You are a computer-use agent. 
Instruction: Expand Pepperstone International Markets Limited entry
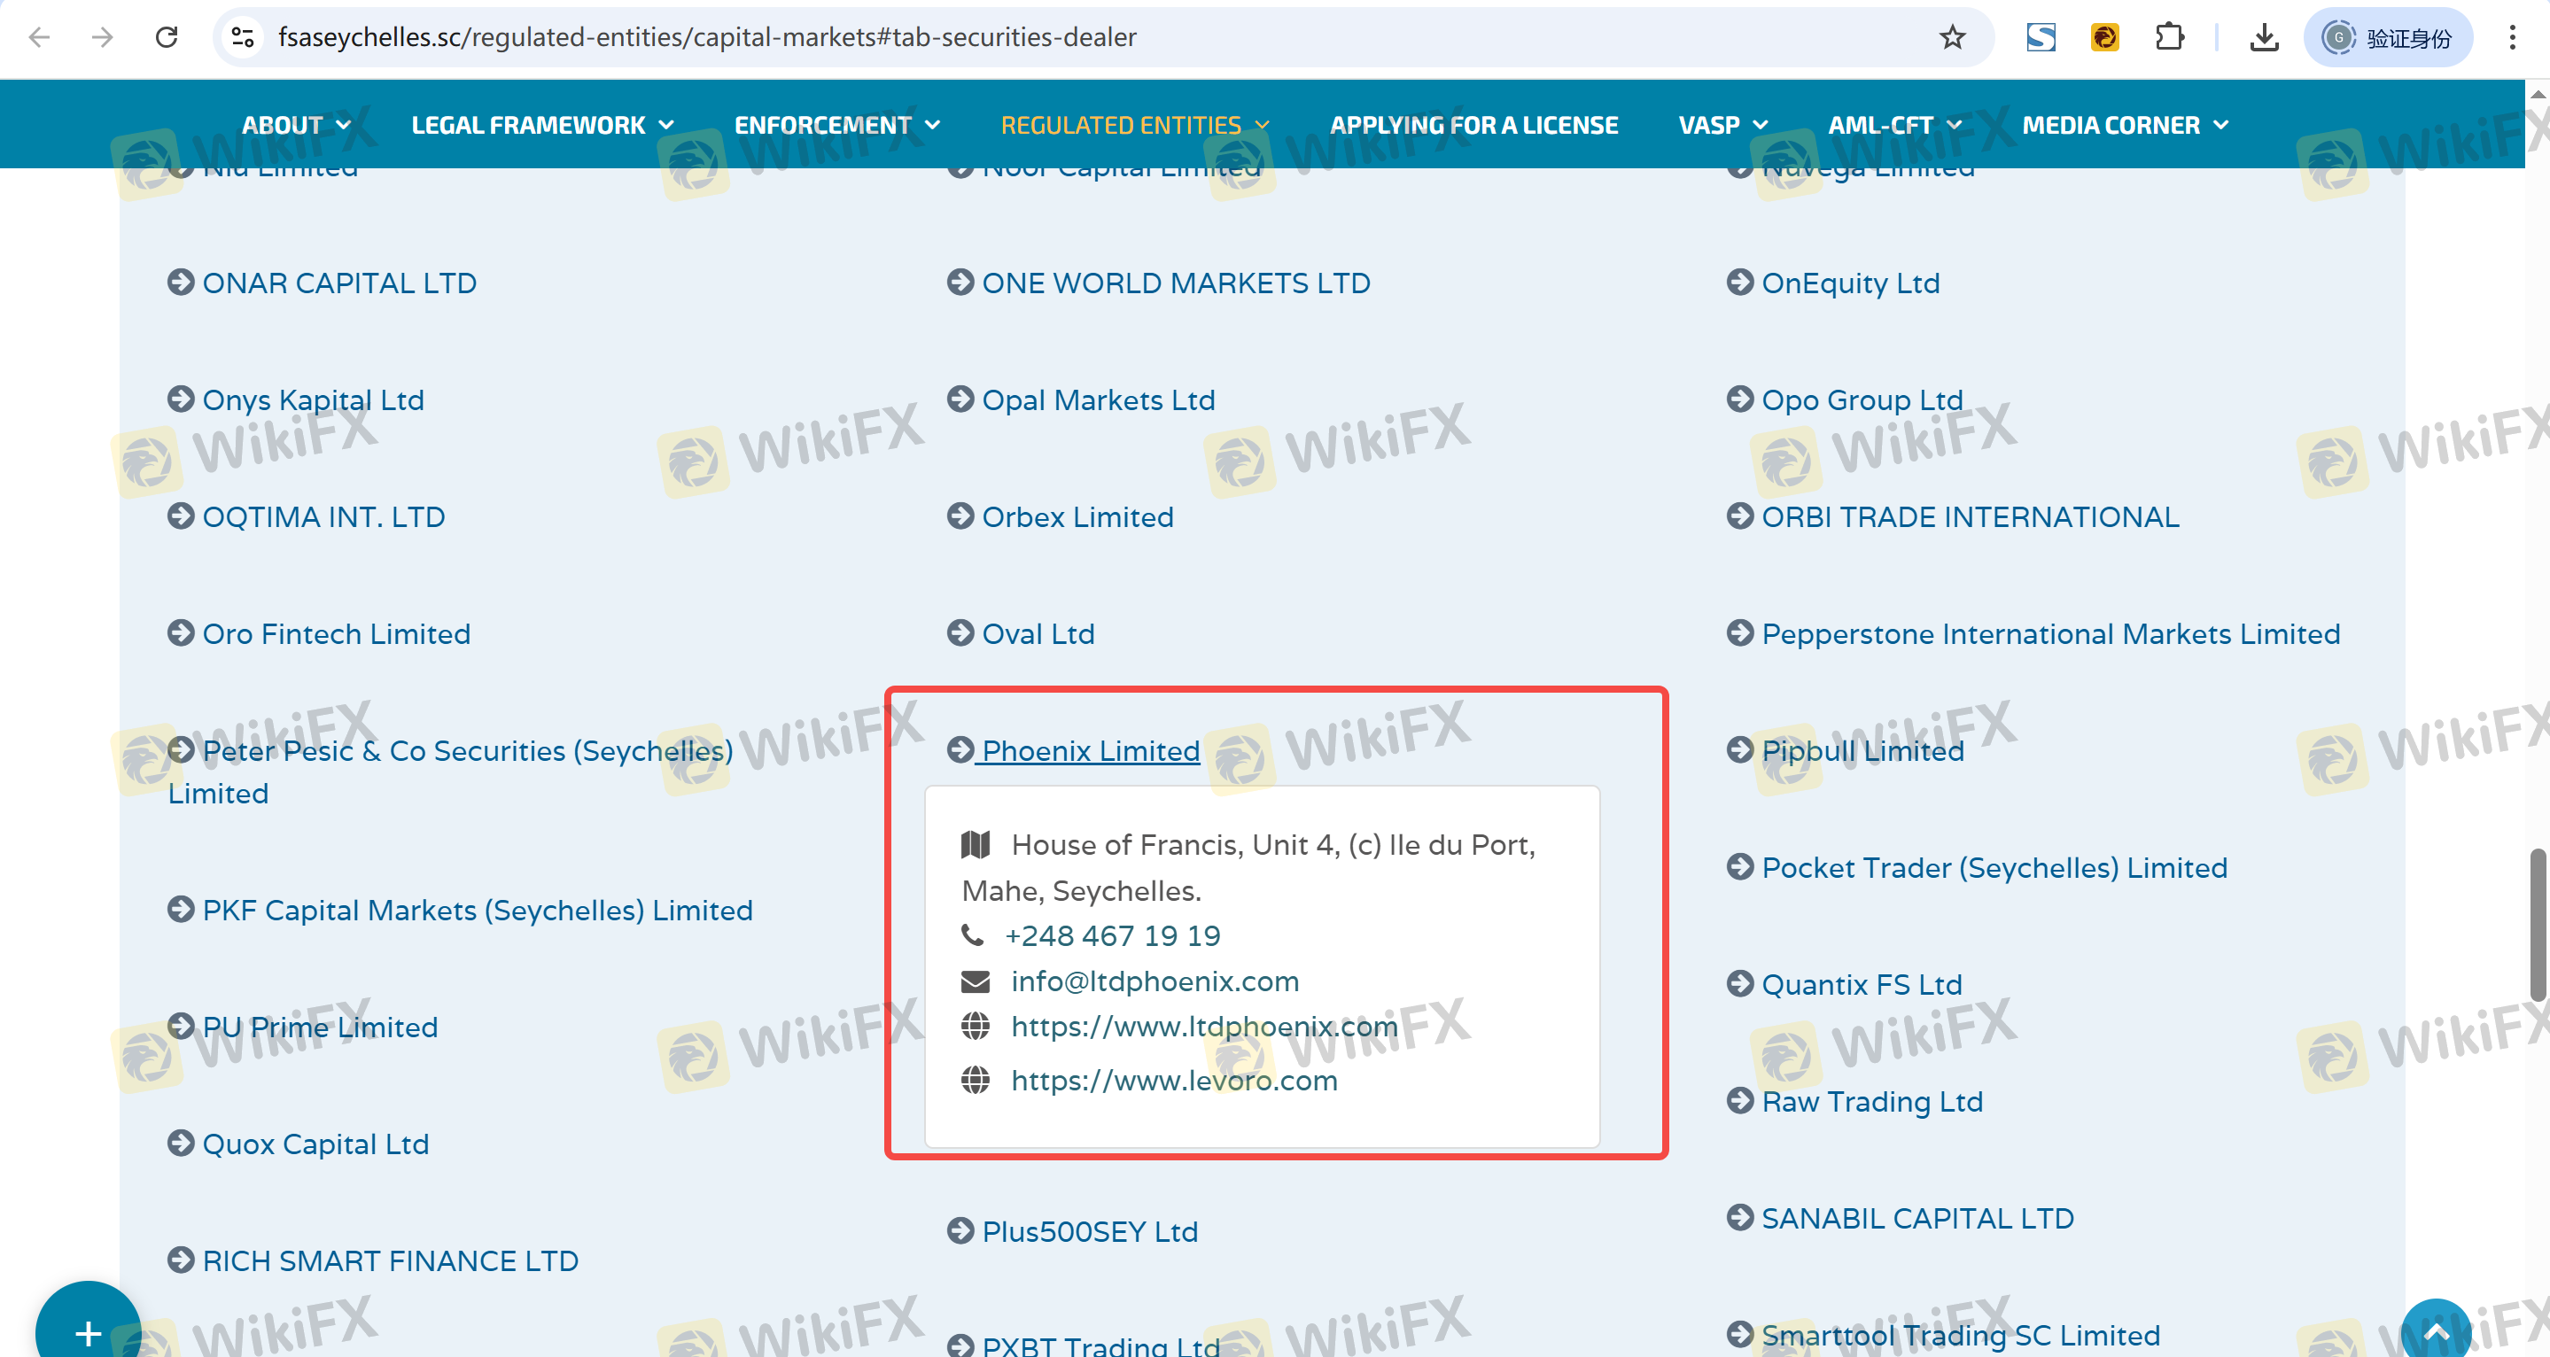coord(2049,634)
